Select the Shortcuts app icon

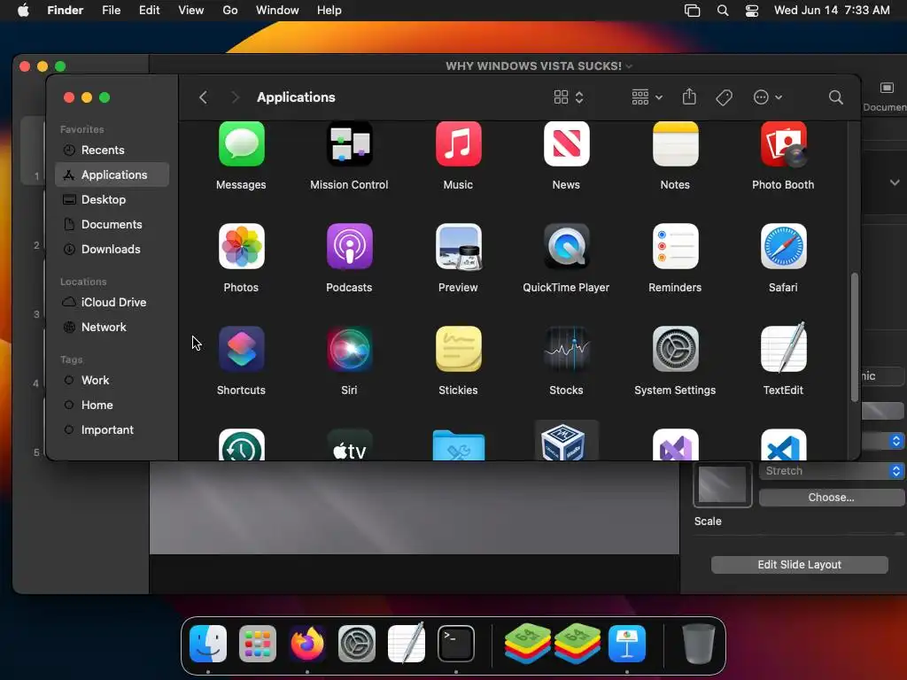241,349
